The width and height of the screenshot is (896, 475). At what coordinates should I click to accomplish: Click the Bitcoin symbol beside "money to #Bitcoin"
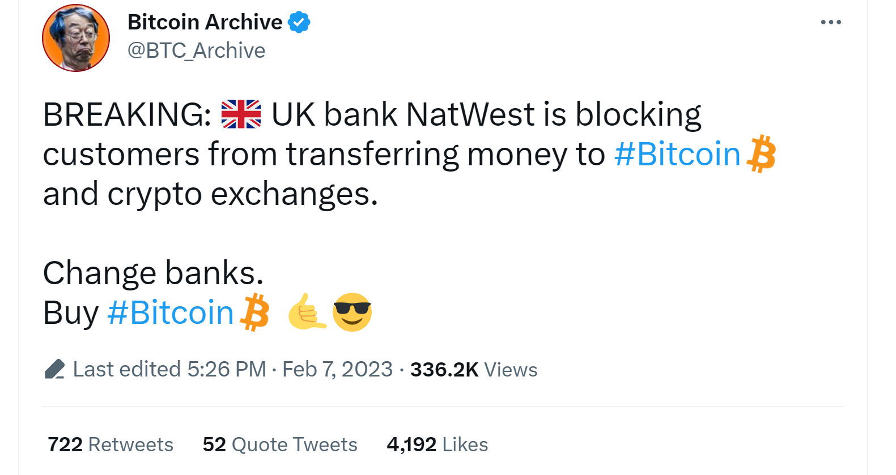pyautogui.click(x=761, y=153)
